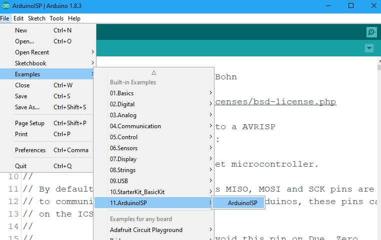Minimize the Arduino window
This screenshot has width=381, height=240.
(x=328, y=6)
